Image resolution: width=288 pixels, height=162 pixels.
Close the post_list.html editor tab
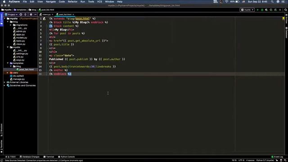click(x=73, y=14)
